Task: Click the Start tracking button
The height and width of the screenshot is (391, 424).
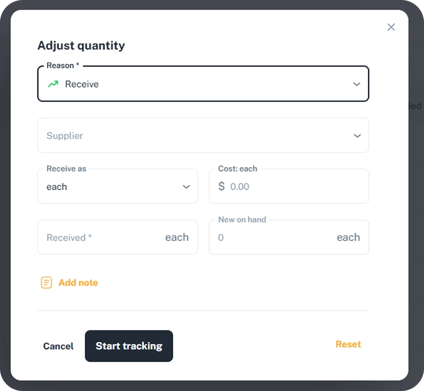Action: tap(129, 346)
